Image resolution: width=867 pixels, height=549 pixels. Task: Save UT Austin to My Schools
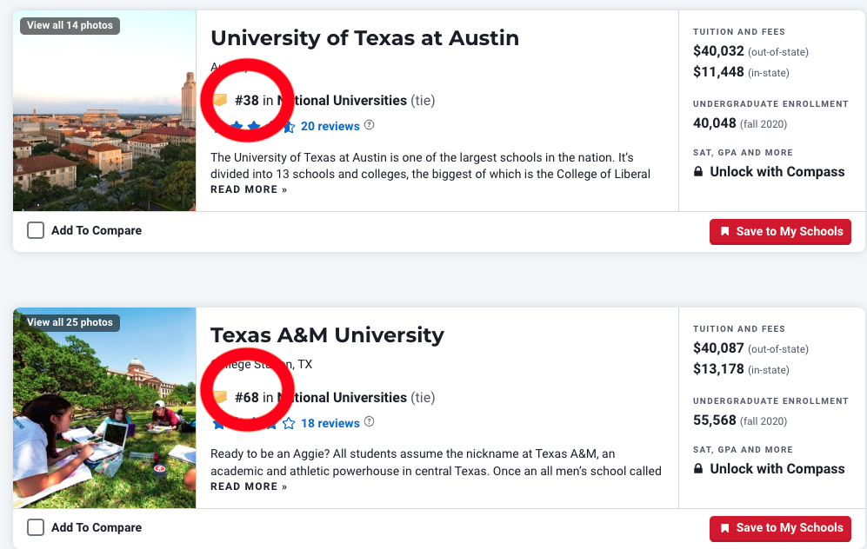[x=780, y=232]
